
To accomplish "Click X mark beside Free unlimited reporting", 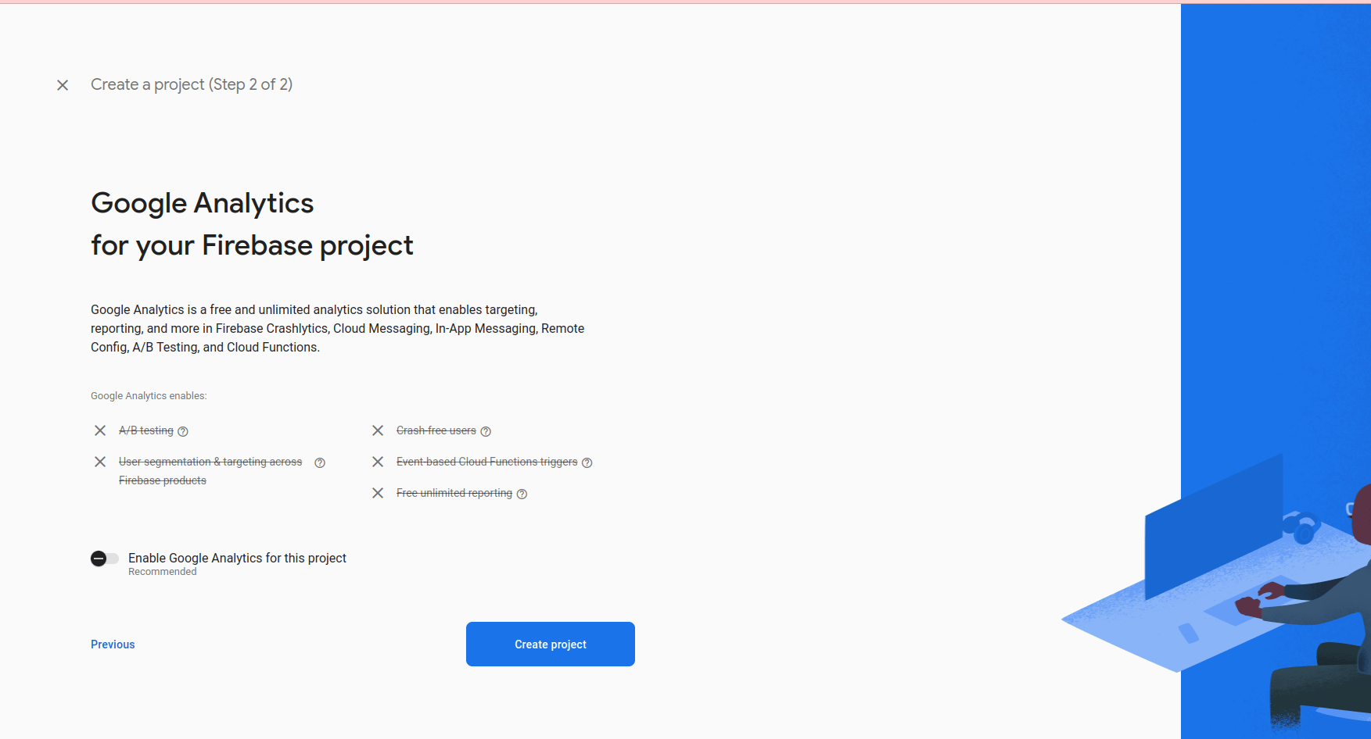I will pos(378,493).
